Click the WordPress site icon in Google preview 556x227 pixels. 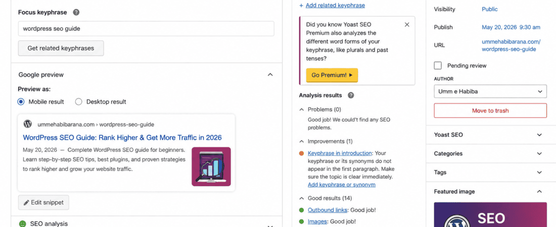[28, 124]
